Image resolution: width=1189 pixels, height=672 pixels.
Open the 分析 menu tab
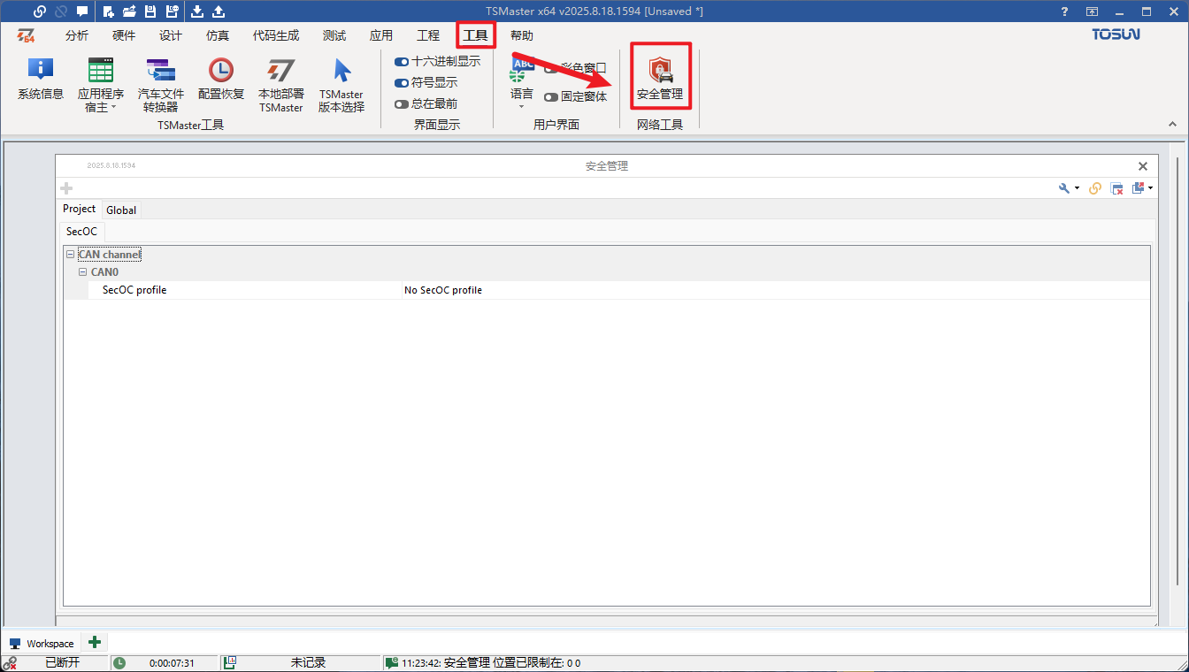77,35
